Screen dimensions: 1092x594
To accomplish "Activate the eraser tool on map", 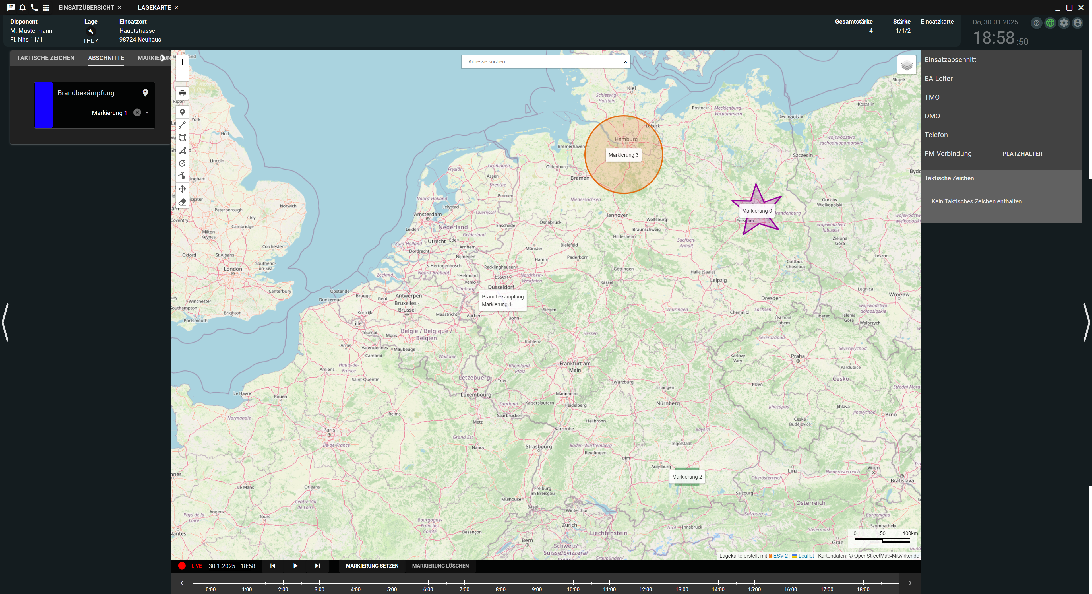I will coord(182,202).
